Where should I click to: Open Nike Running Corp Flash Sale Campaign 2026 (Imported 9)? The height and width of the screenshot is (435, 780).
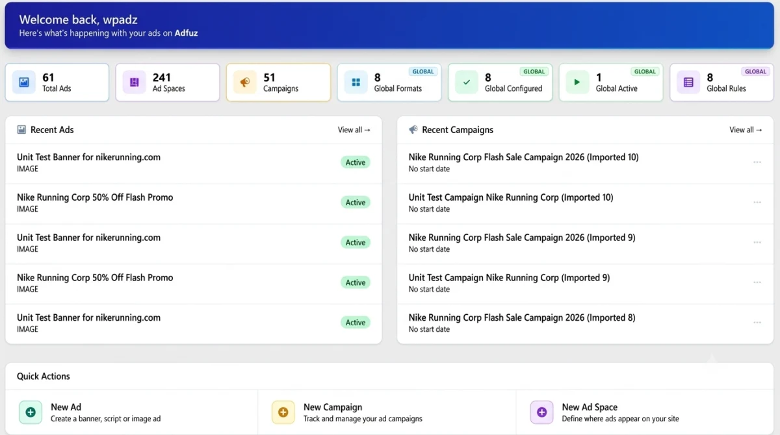tap(522, 238)
